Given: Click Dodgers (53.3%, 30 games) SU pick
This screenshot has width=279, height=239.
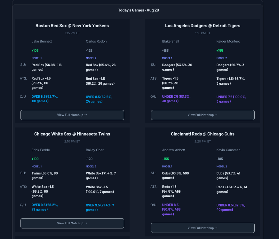Looking at the screenshot, I should click(177, 67).
